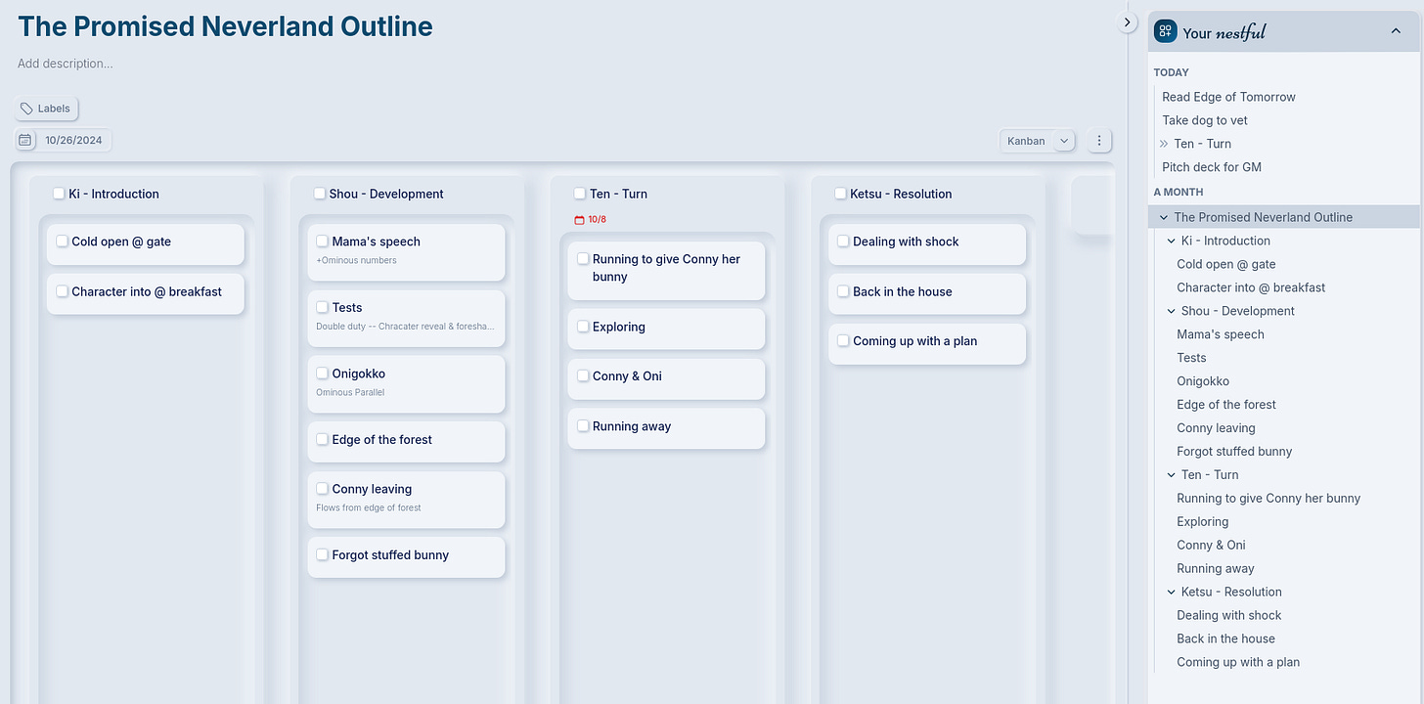Image resolution: width=1424 pixels, height=704 pixels.
Task: Select Tests in sidebar tree
Action: click(x=1191, y=358)
